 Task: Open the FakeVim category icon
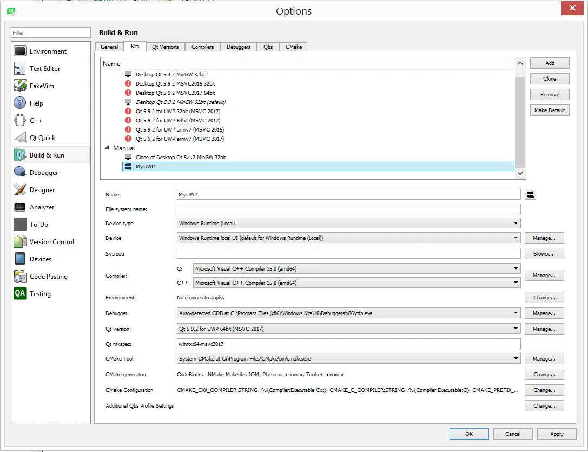[20, 86]
